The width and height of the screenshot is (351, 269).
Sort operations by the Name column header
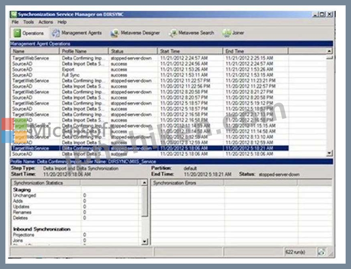(35, 51)
